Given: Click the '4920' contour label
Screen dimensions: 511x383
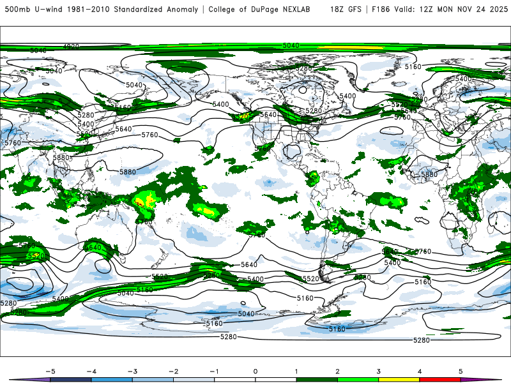Looking at the screenshot, I should point(71,47).
